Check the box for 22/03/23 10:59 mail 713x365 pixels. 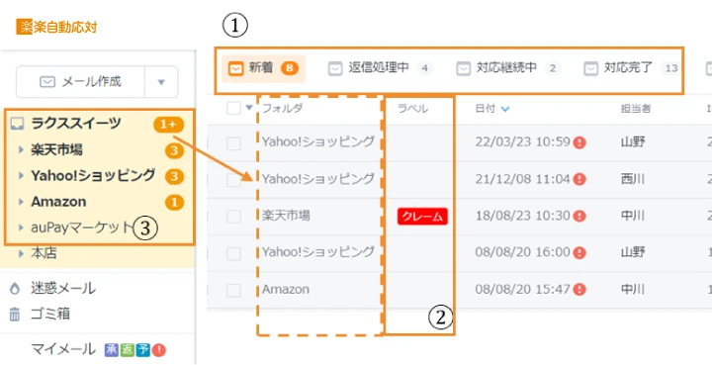click(233, 143)
